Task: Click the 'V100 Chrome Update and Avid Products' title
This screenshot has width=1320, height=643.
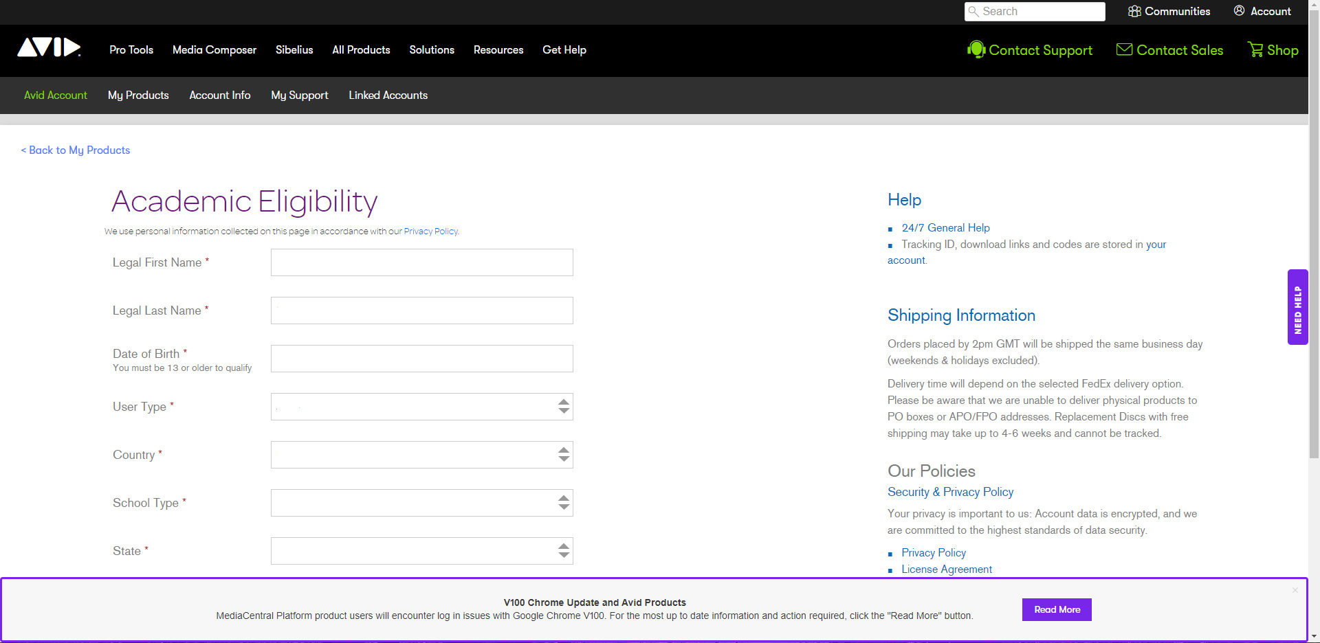Action: click(595, 602)
